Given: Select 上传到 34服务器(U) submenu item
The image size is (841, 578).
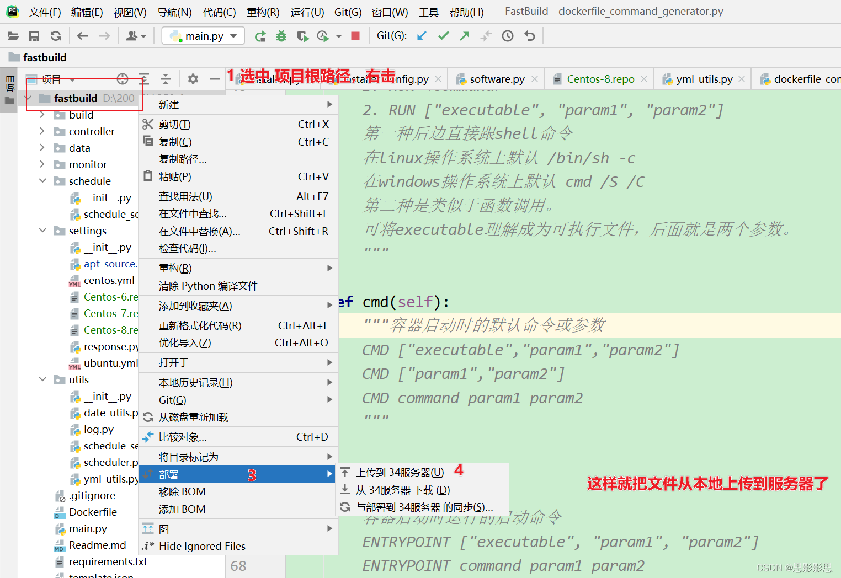Looking at the screenshot, I should 422,472.
